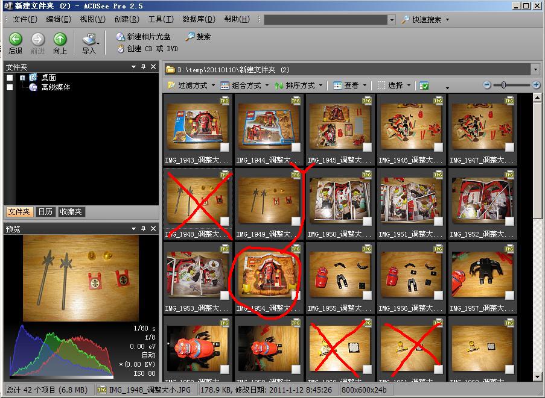This screenshot has width=545, height=398.
Task: Switch to the 日历 tab
Action: coord(45,211)
